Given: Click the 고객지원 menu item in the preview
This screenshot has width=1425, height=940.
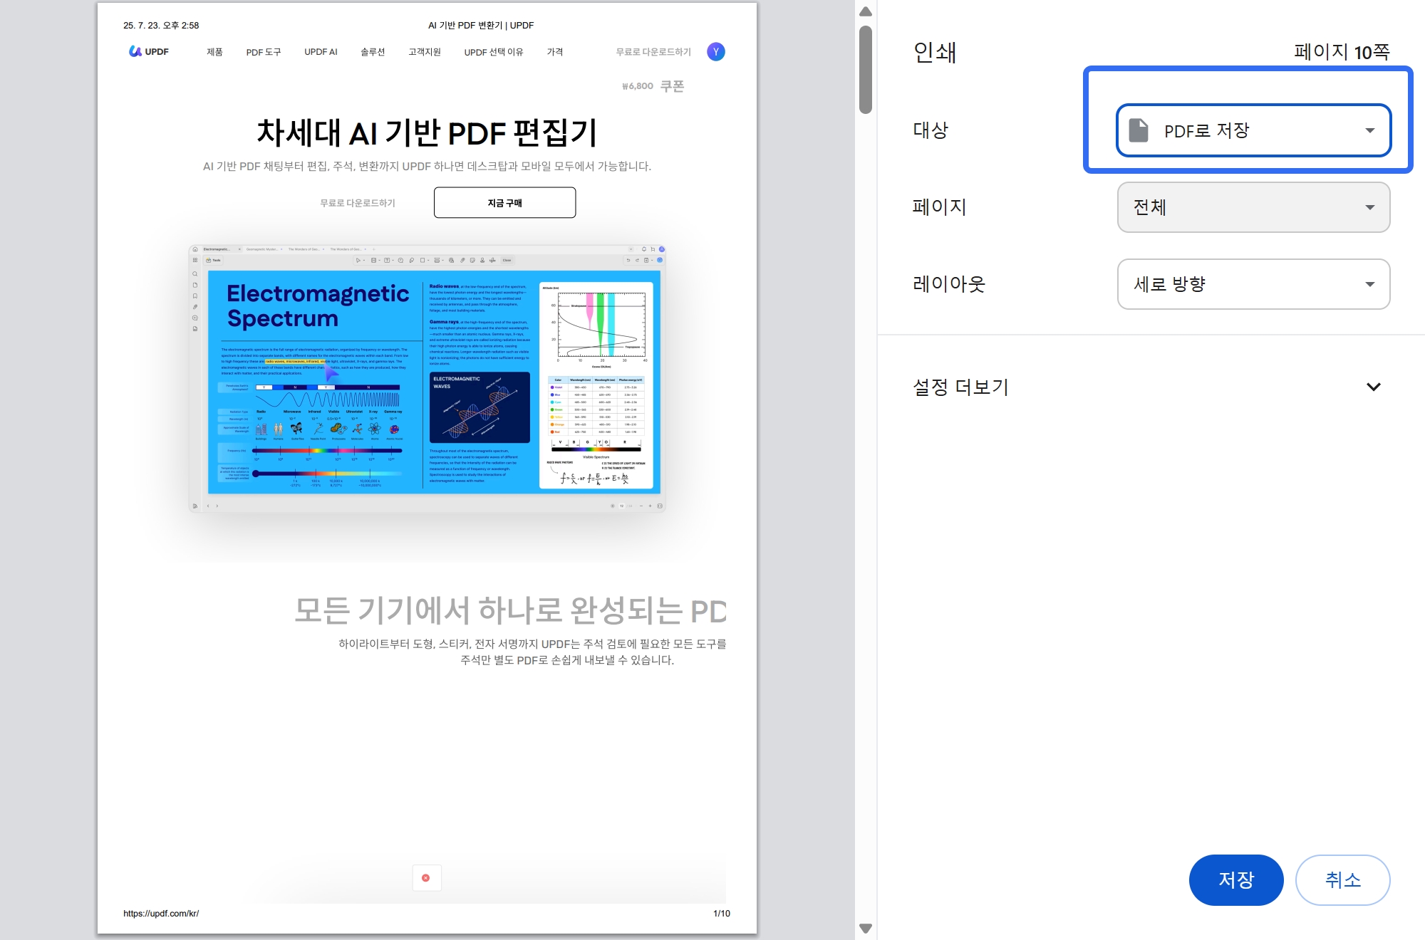Looking at the screenshot, I should pos(425,52).
